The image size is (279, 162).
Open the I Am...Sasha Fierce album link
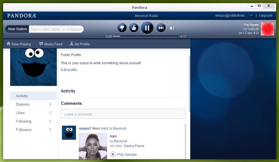(x=129, y=146)
